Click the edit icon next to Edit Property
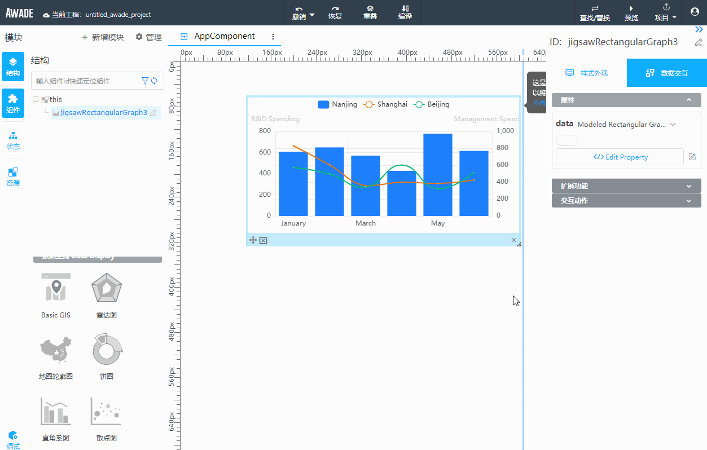The image size is (707, 450). coord(692,157)
